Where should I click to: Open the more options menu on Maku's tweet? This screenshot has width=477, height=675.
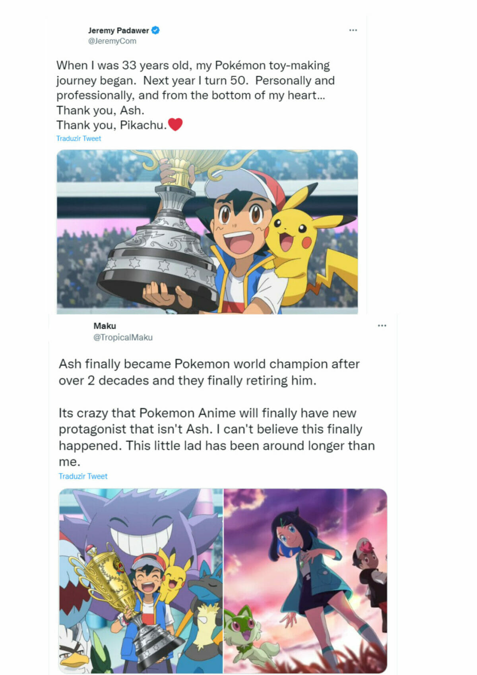coord(382,326)
